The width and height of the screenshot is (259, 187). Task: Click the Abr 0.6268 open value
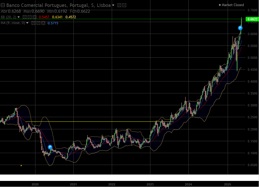pyautogui.click(x=11, y=11)
